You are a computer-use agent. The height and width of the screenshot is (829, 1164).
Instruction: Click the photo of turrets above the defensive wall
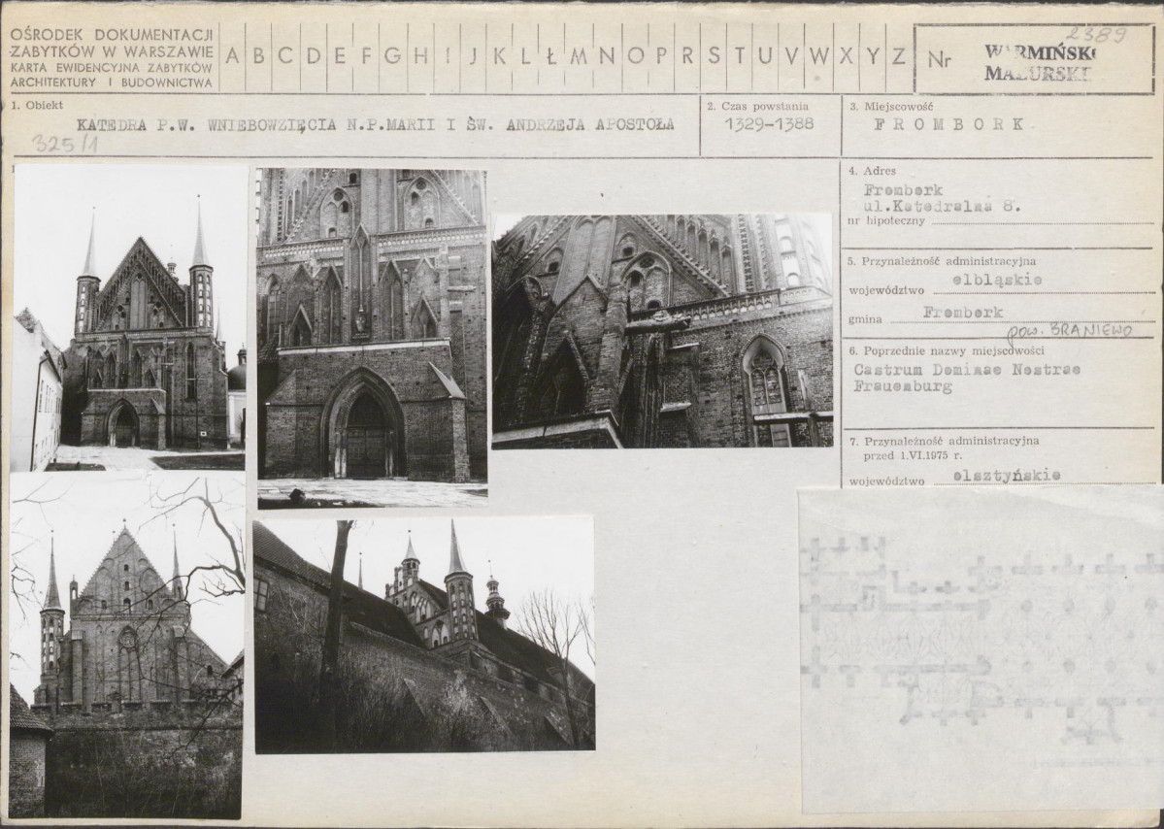(x=423, y=635)
